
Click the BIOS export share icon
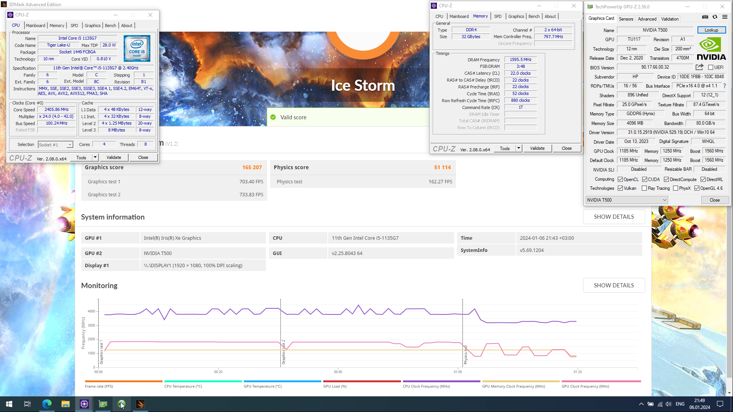pyautogui.click(x=699, y=67)
